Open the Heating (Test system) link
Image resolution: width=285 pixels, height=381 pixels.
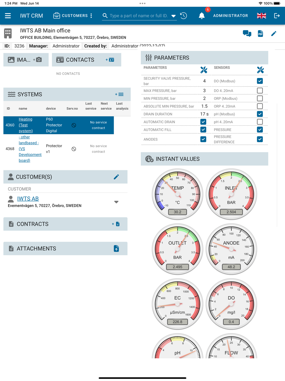coord(26,125)
